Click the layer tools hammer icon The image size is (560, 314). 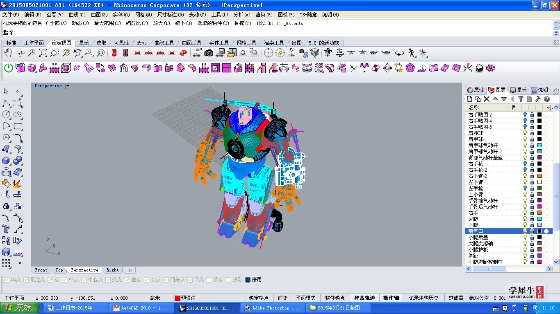pyautogui.click(x=538, y=99)
